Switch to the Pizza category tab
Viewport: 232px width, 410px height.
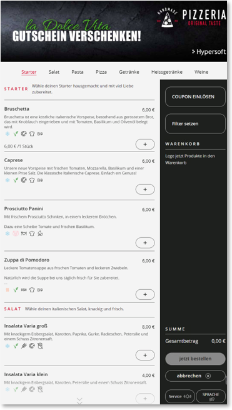pyautogui.click(x=101, y=72)
